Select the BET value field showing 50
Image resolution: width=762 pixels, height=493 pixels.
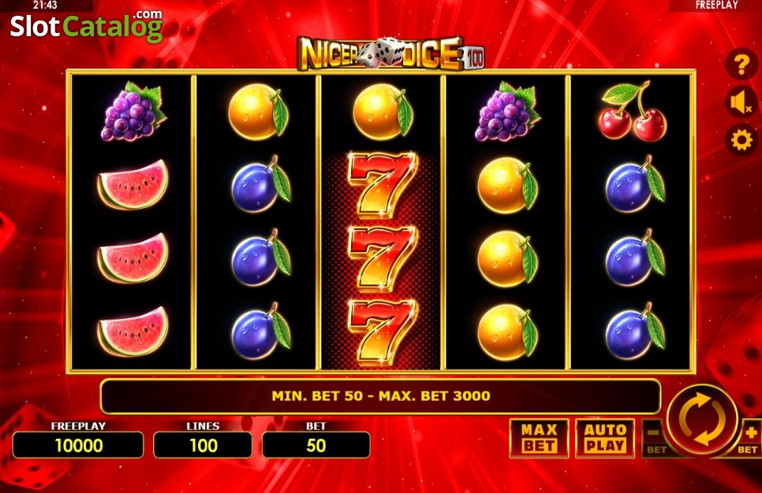(x=316, y=445)
